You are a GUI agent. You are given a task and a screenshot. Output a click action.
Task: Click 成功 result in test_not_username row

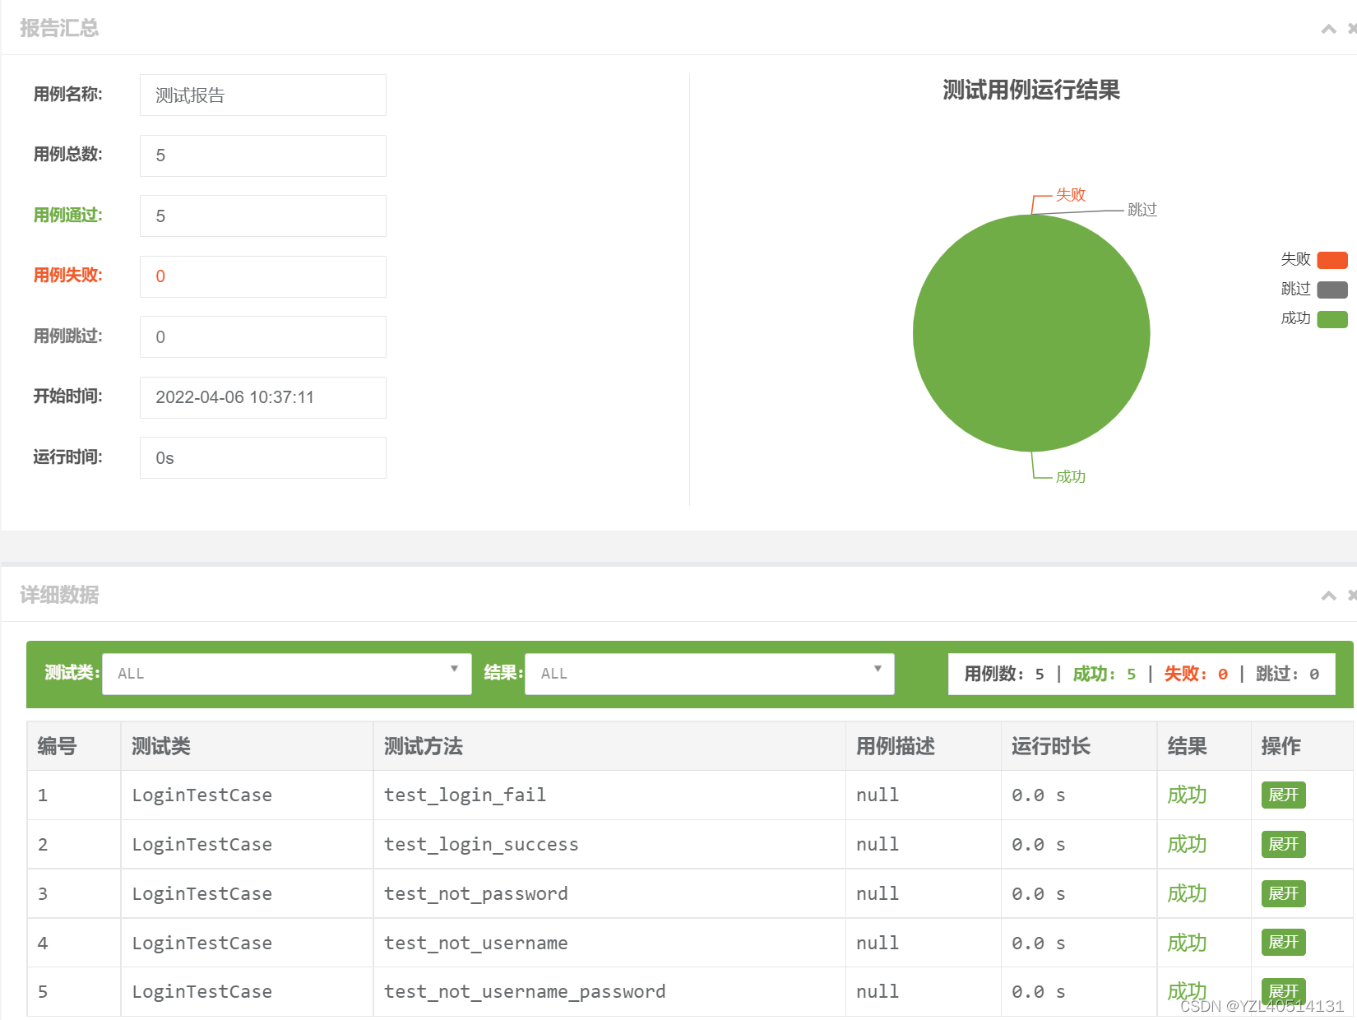tap(1188, 943)
